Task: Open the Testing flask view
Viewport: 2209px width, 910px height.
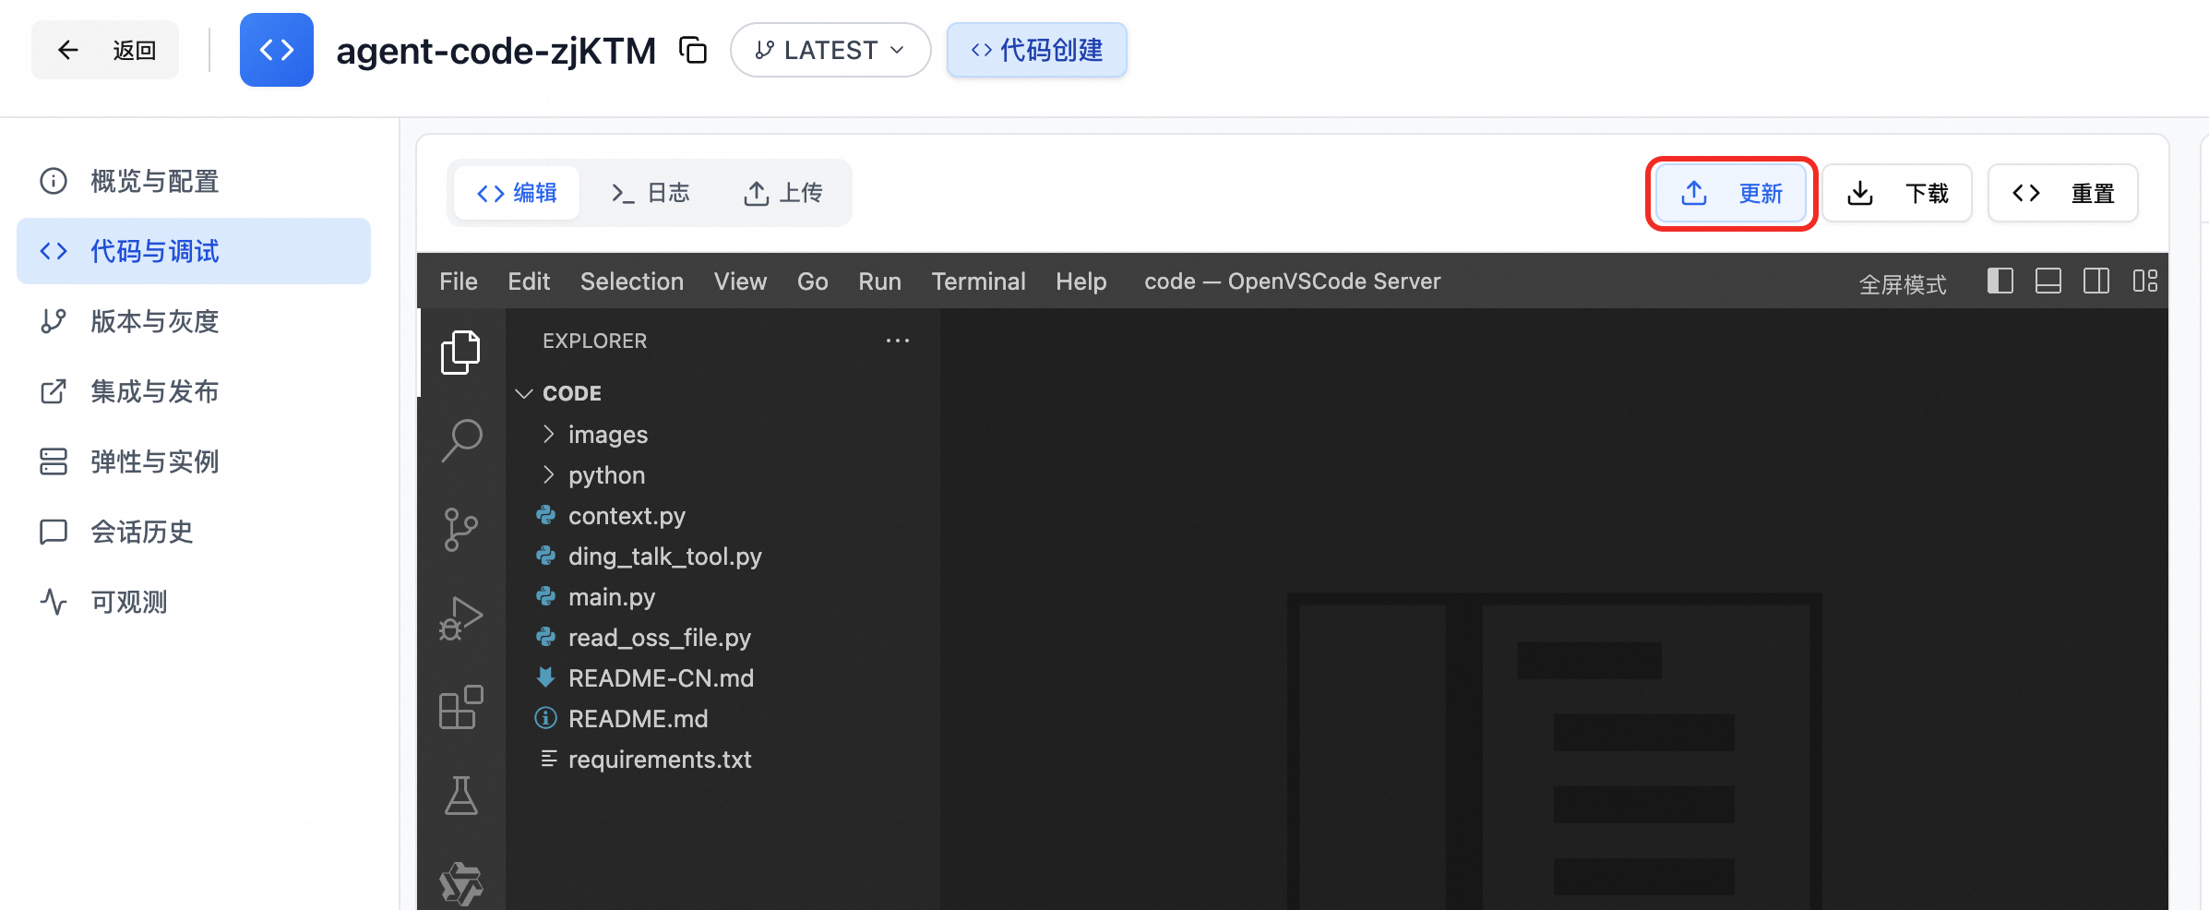Action: click(461, 796)
